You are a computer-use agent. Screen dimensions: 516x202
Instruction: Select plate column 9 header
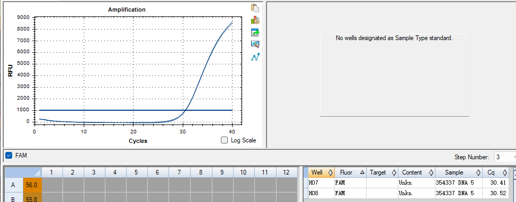click(x=222, y=172)
